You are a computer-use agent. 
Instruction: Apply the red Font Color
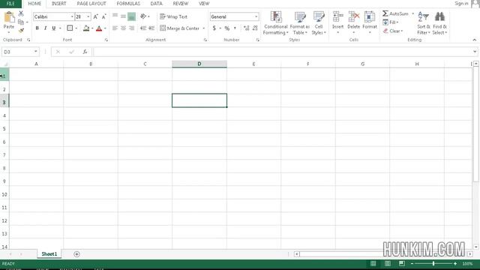99,28
